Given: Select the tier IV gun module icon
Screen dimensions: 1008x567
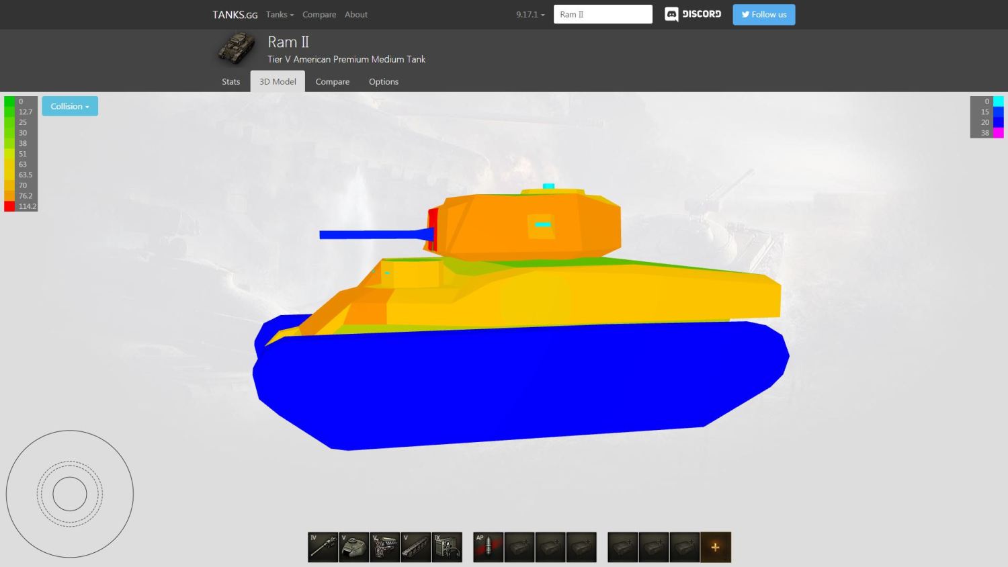Looking at the screenshot, I should coord(323,548).
